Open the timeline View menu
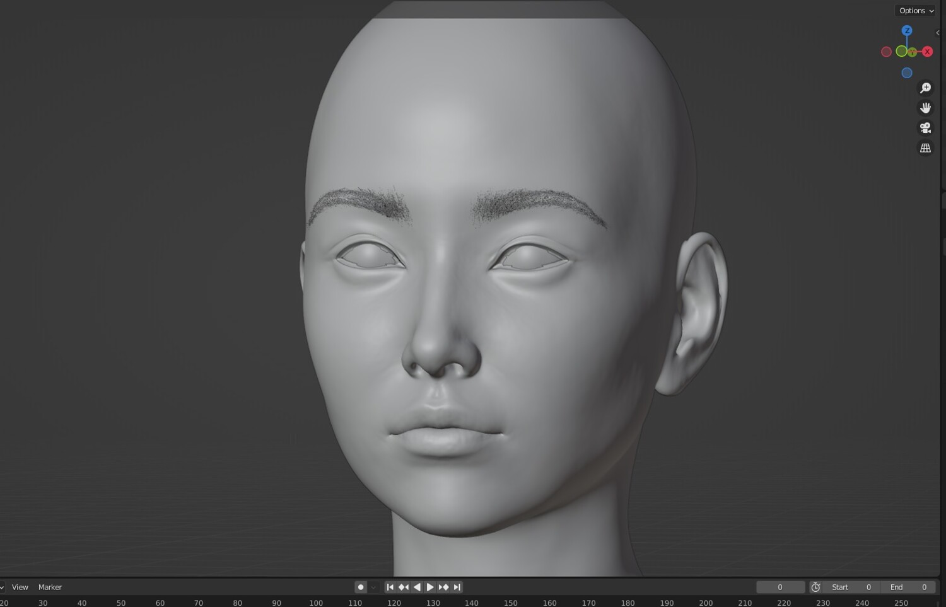This screenshot has width=946, height=607. 20,587
